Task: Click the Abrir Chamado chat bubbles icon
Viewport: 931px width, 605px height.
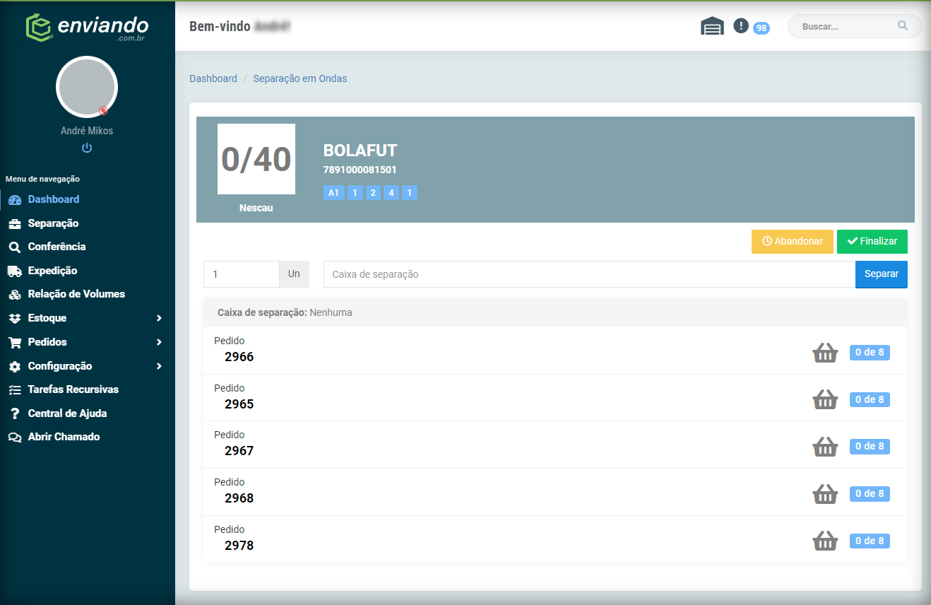Action: pos(15,437)
